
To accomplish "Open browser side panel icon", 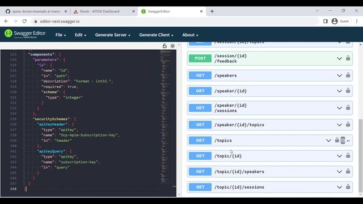I will tap(325, 22).
